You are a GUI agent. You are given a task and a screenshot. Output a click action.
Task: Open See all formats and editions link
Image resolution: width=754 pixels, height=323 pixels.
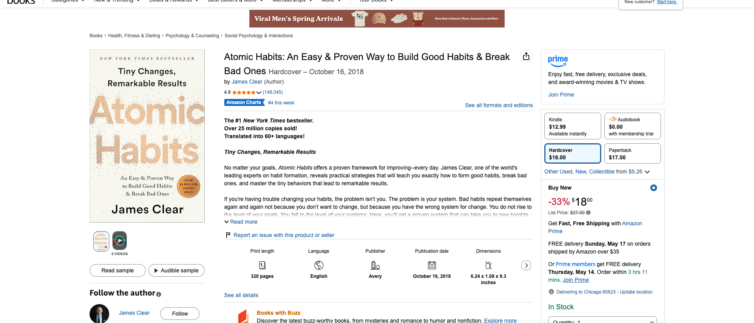click(x=499, y=105)
